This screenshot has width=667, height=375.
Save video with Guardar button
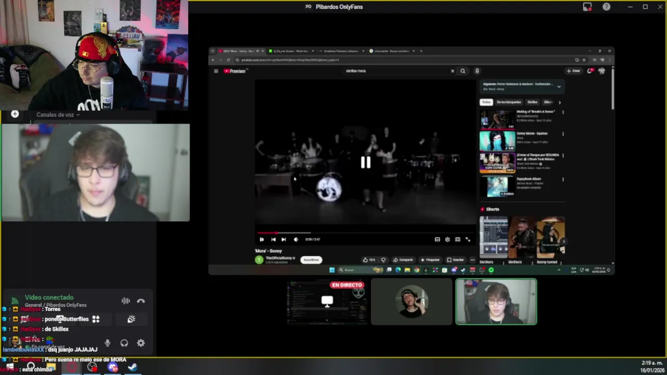click(x=455, y=259)
